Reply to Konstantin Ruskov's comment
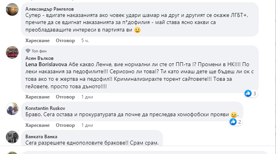Screen dimensions: 276x154 [65, 125]
